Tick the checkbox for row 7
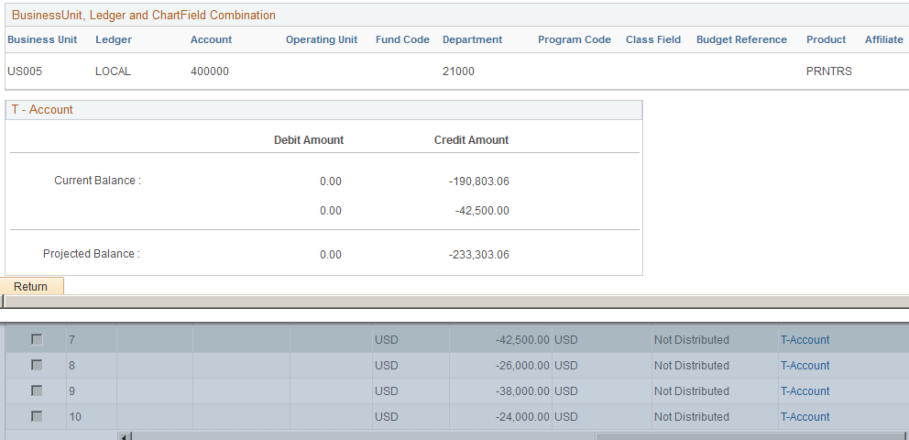The width and height of the screenshot is (909, 440). click(37, 340)
